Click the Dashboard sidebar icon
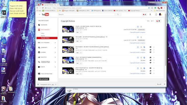Screen dimensions: 187x105 (x=39, y=25)
